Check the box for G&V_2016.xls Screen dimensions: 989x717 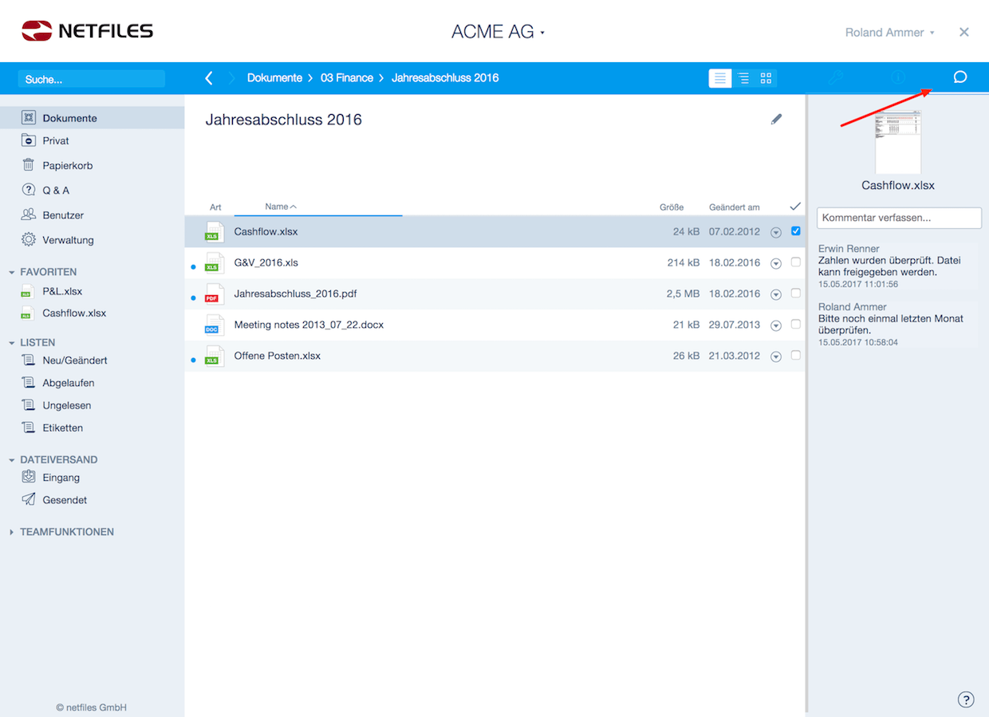[795, 262]
